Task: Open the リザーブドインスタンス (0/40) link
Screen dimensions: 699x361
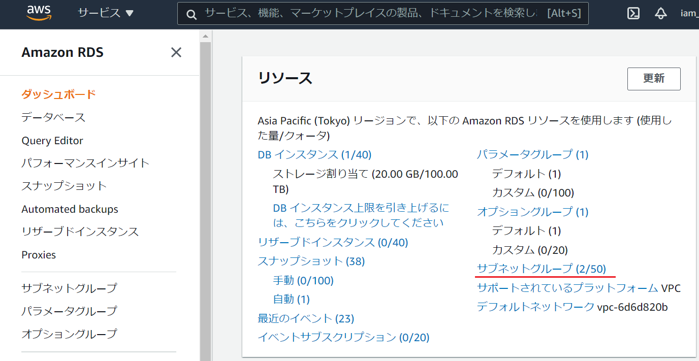Action: [333, 242]
